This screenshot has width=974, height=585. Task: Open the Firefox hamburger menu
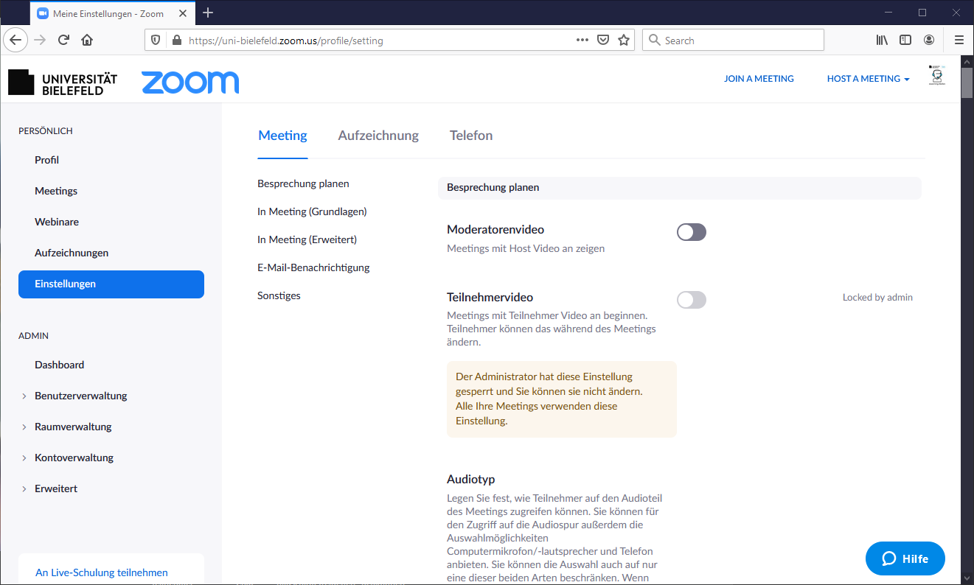pos(959,41)
